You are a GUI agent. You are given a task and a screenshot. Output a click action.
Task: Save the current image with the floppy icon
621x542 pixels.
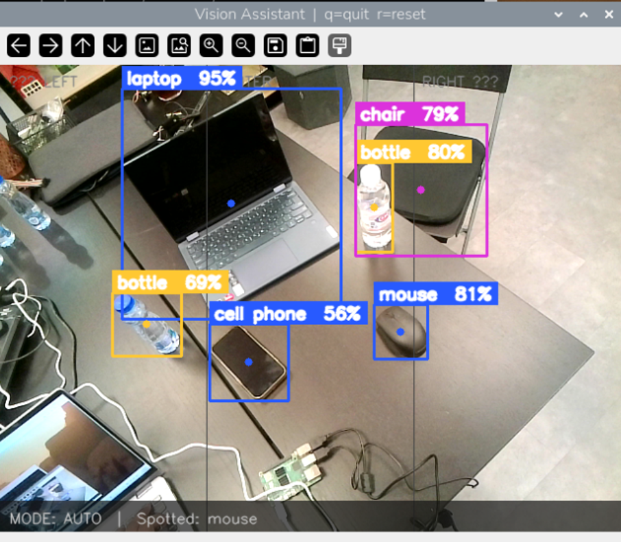276,45
